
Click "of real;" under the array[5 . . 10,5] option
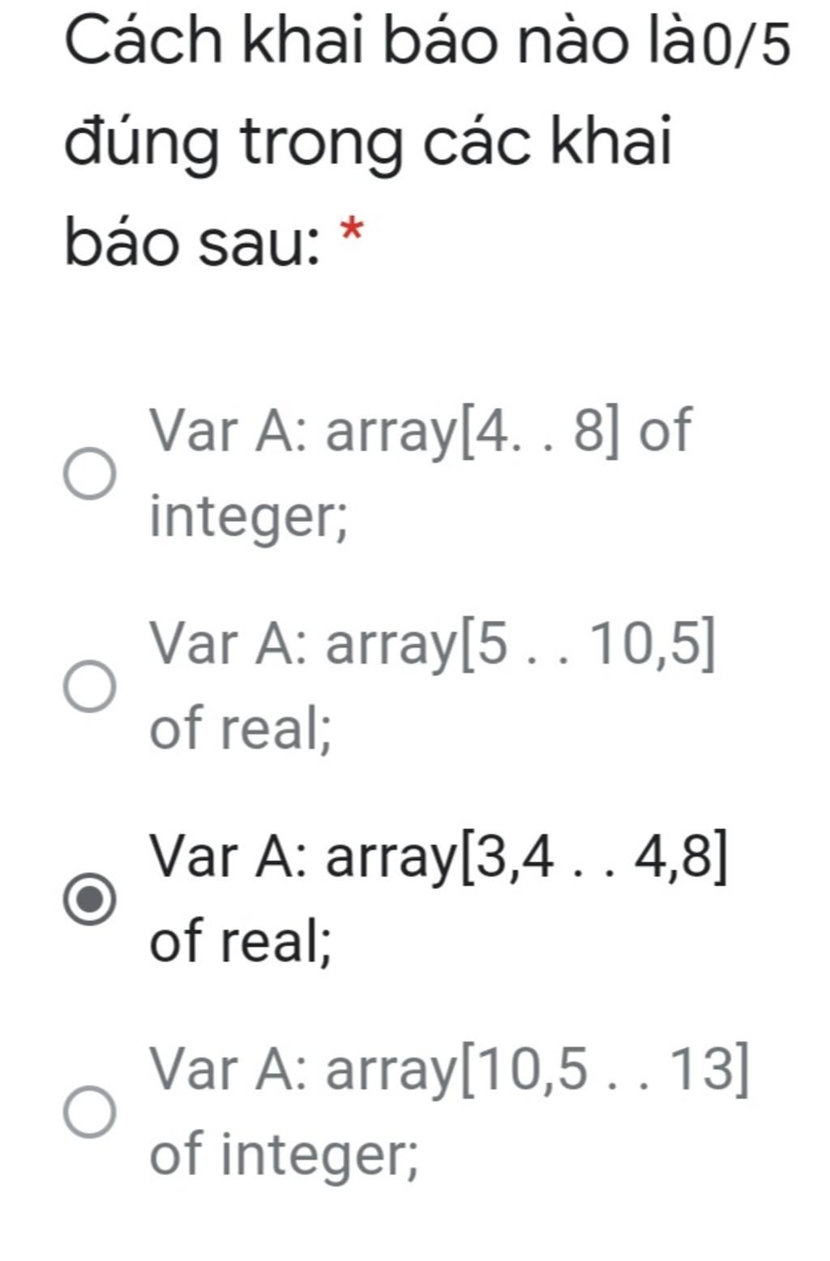coord(241,728)
